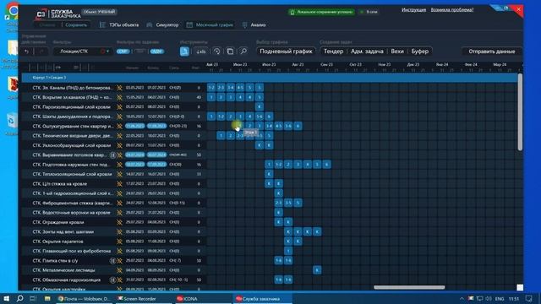
Task: Select the highlighted blue document tool icon
Action: (184, 52)
